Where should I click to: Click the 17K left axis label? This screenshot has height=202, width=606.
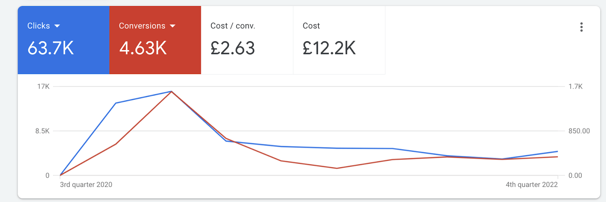tap(43, 87)
